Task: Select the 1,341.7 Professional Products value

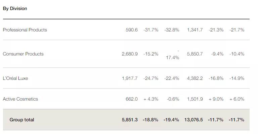Action: pyautogui.click(x=195, y=30)
